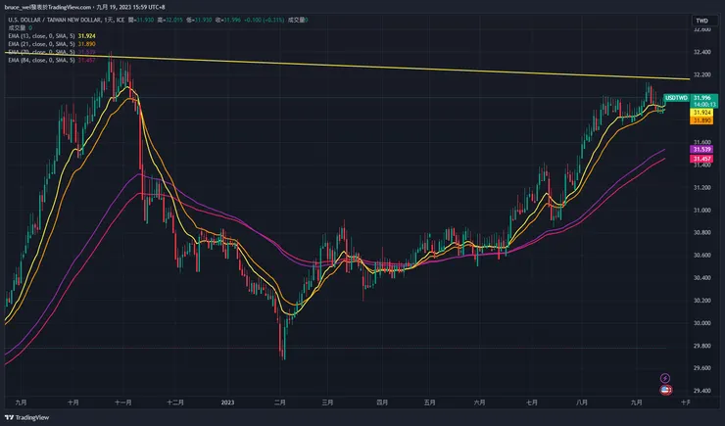Click the 29.400 price axis label
The height and width of the screenshot is (426, 725).
tap(701, 391)
